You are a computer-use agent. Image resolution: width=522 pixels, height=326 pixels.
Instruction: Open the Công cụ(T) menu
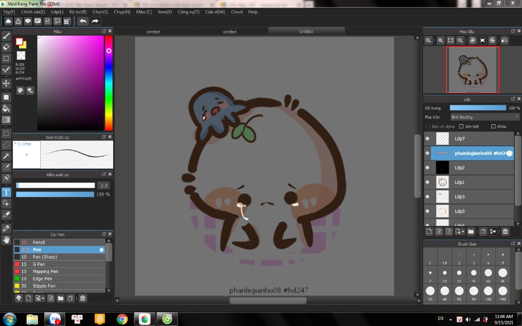coord(189,12)
